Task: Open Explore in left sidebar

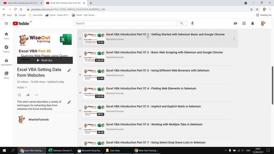Action: (x=6, y=49)
